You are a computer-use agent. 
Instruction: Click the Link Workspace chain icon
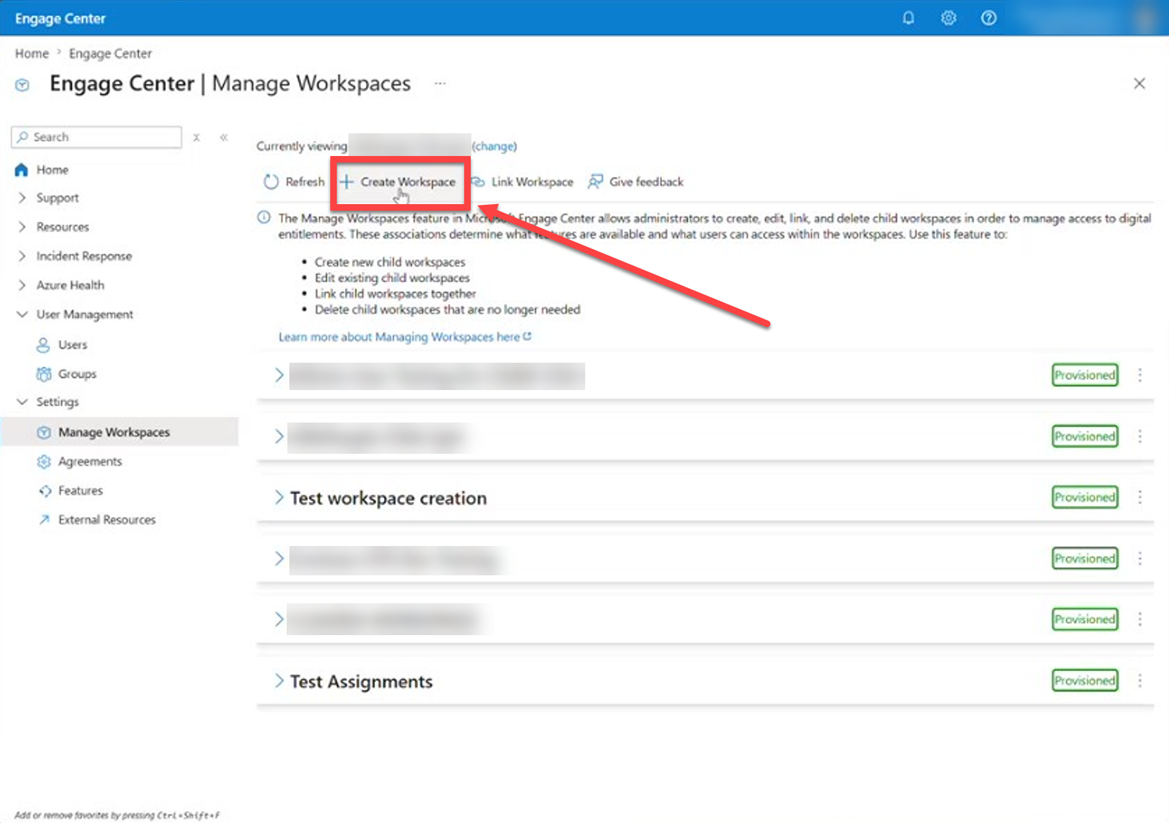(x=478, y=182)
